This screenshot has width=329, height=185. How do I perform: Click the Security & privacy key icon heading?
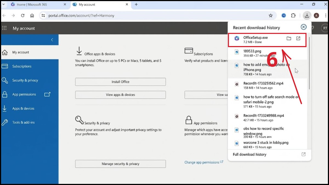[79, 120]
